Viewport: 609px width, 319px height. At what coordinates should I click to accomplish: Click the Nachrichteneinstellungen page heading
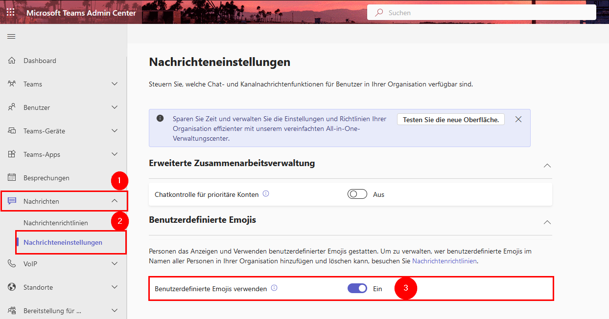coord(220,62)
